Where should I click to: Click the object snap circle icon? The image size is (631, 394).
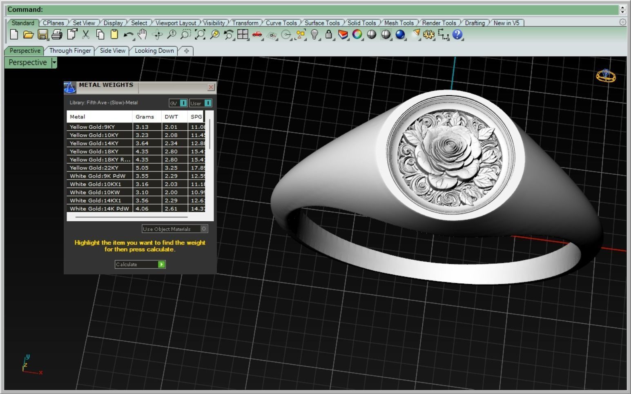point(286,35)
